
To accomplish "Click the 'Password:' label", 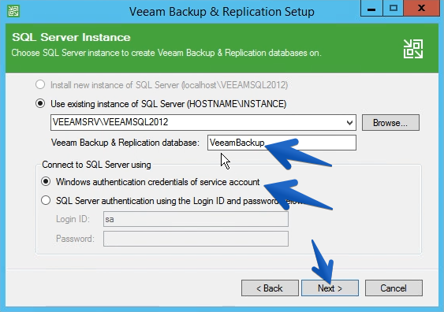I will point(75,239).
